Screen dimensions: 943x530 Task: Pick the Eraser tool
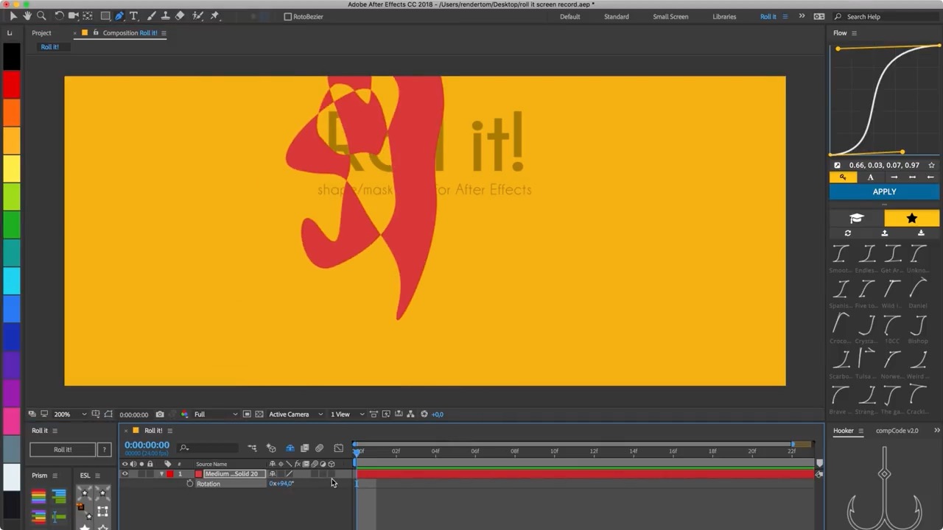coord(180,16)
